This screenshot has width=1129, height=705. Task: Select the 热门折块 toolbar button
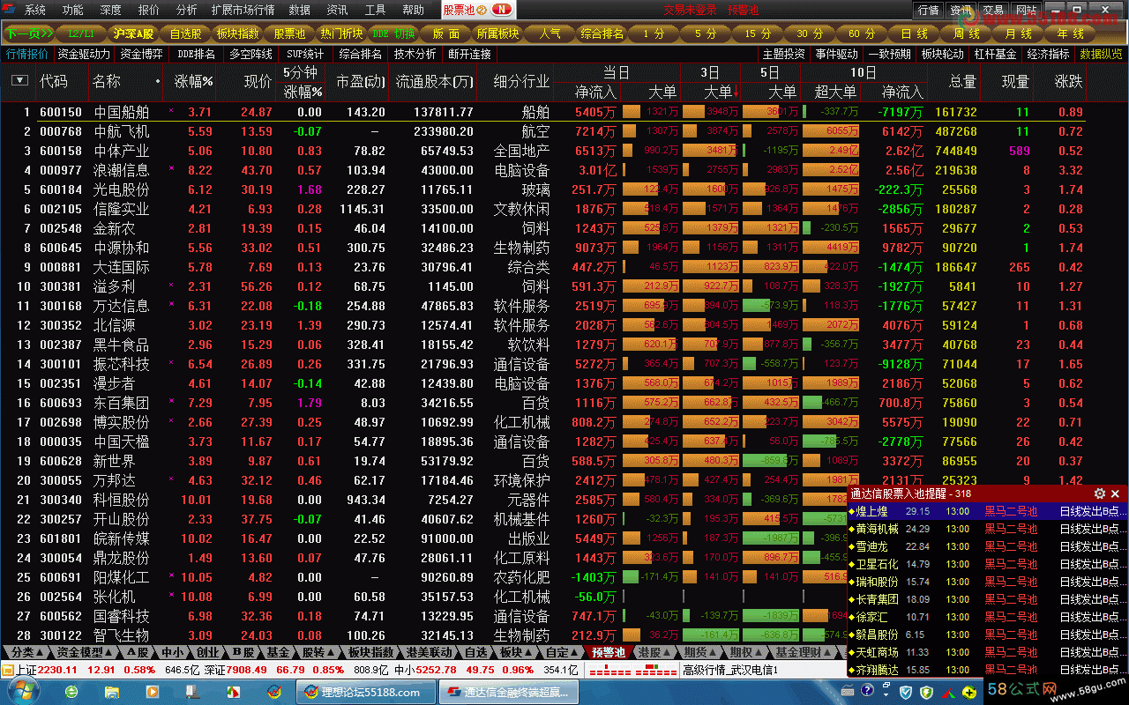click(x=341, y=33)
